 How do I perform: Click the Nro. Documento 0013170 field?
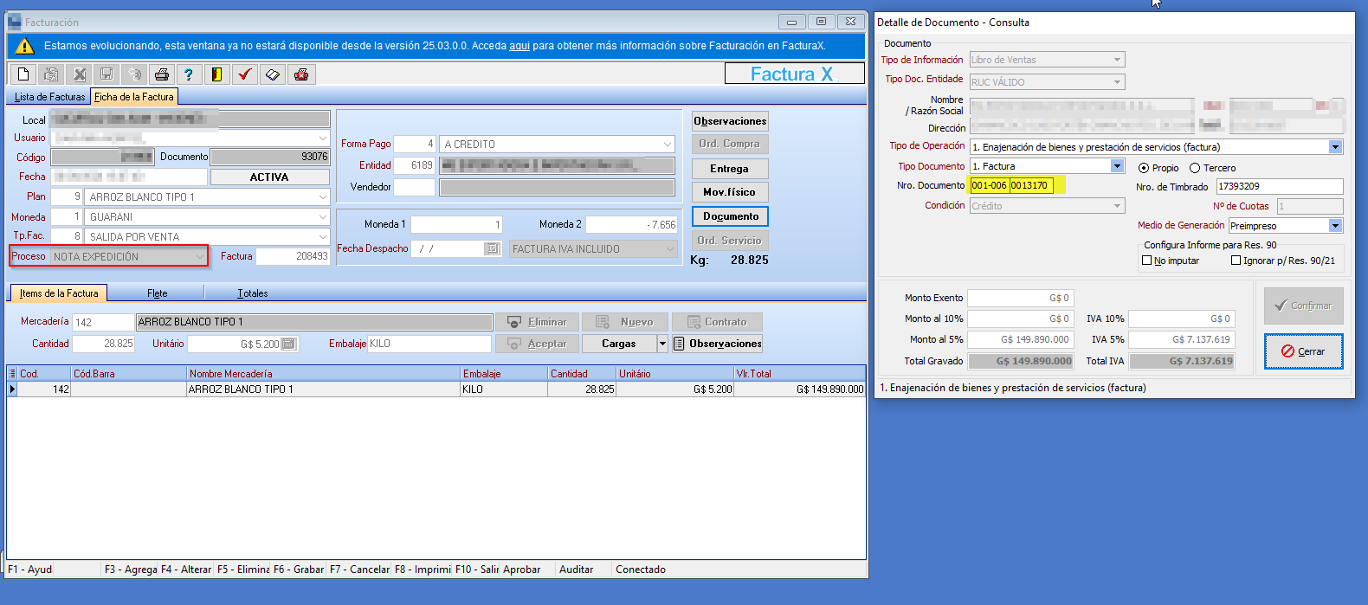(1031, 185)
